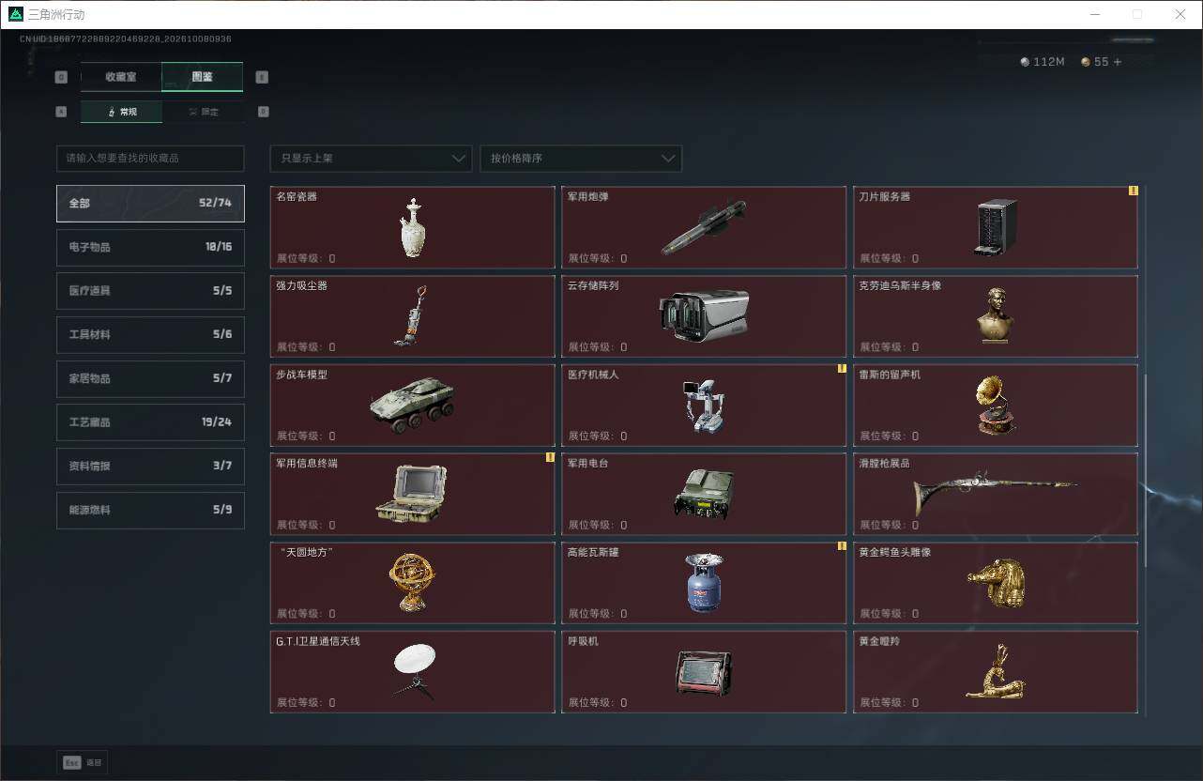Viewport: 1203px width, 781px height.
Task: Select the 步战车模型 armored vehicle model
Action: [412, 406]
